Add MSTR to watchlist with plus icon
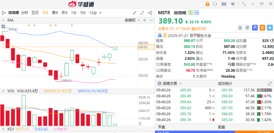The width and height of the screenshot is (274, 133). [x=270, y=28]
